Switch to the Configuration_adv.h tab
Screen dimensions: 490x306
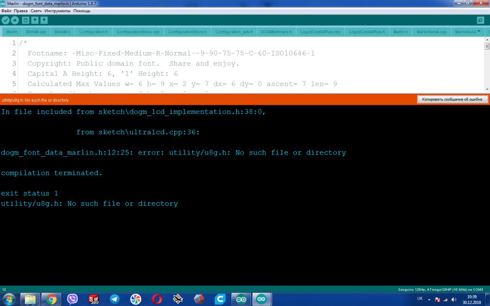tap(234, 32)
